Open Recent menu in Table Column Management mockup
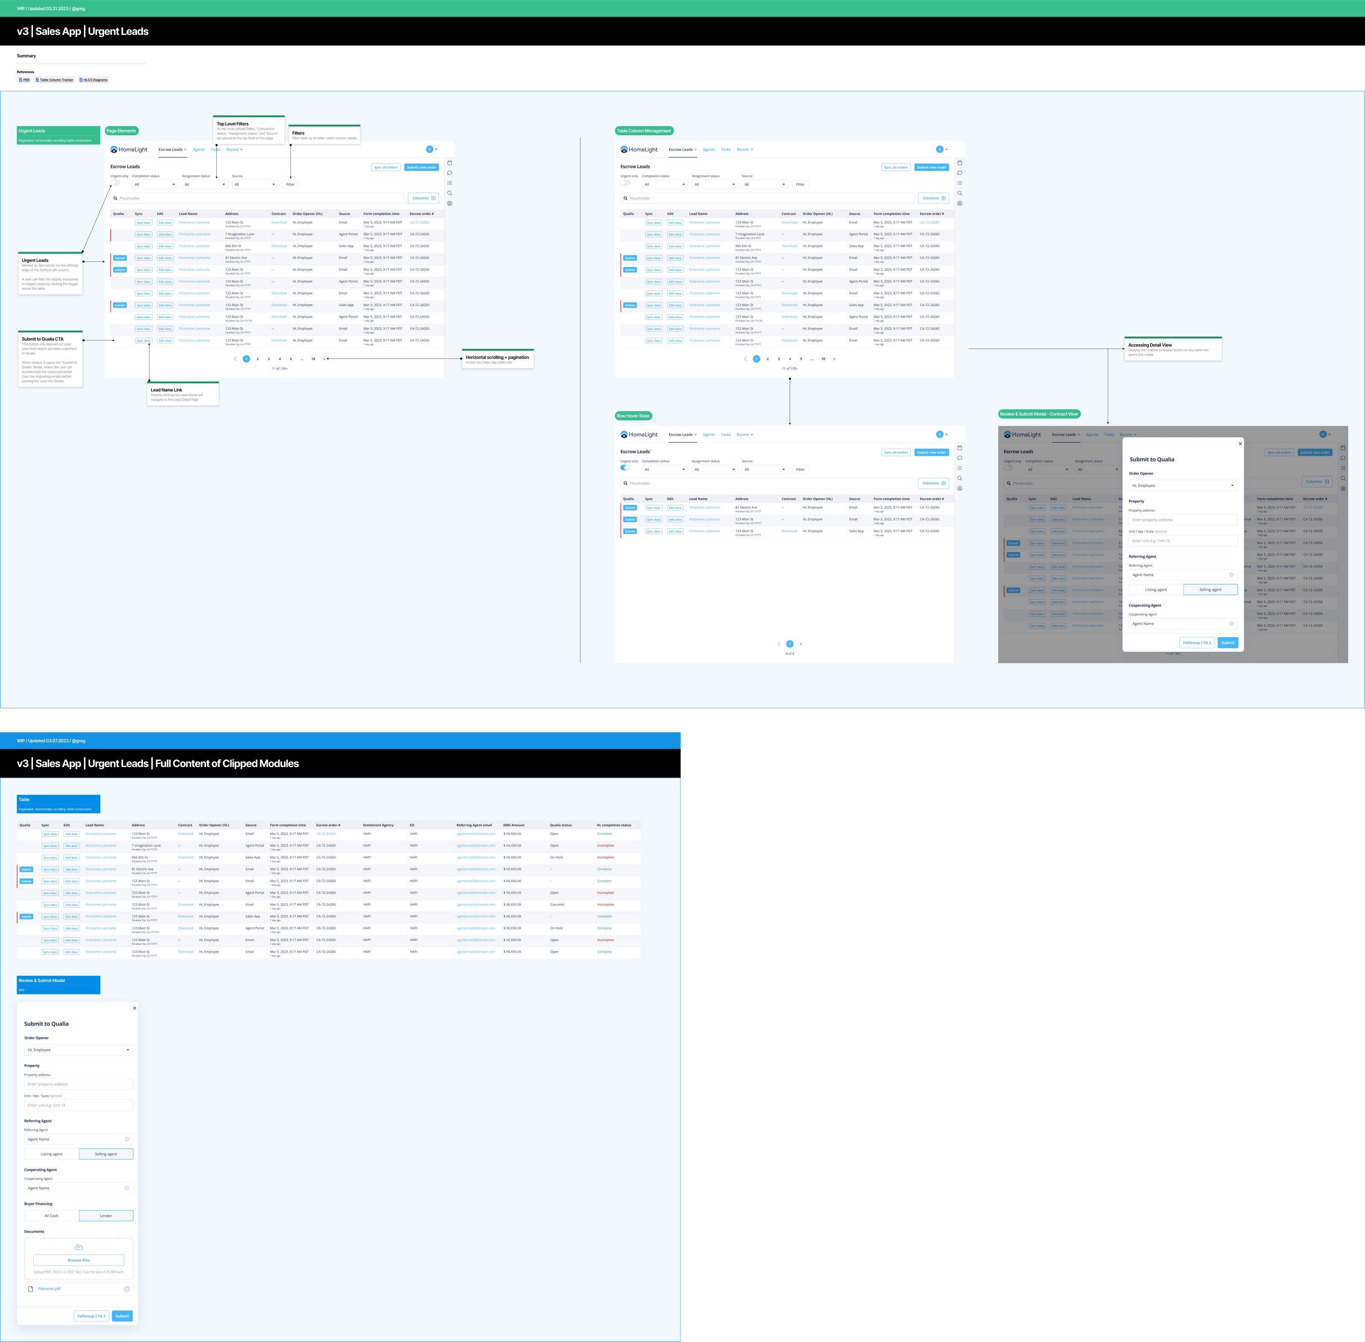Viewport: 1365px width, 1342px height. click(744, 149)
